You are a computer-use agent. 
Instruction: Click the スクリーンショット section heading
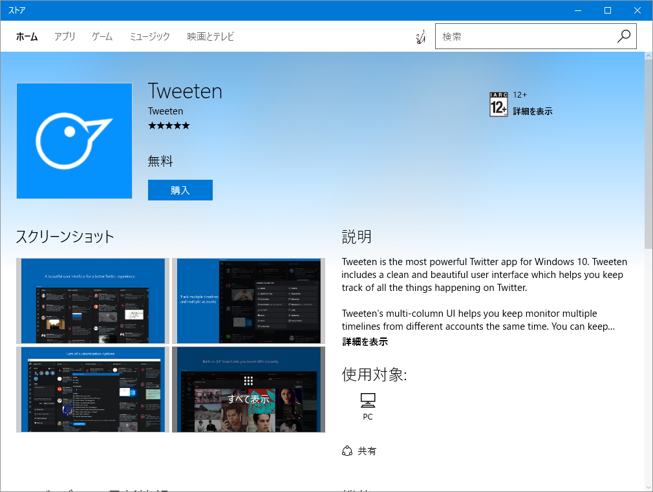pos(65,237)
